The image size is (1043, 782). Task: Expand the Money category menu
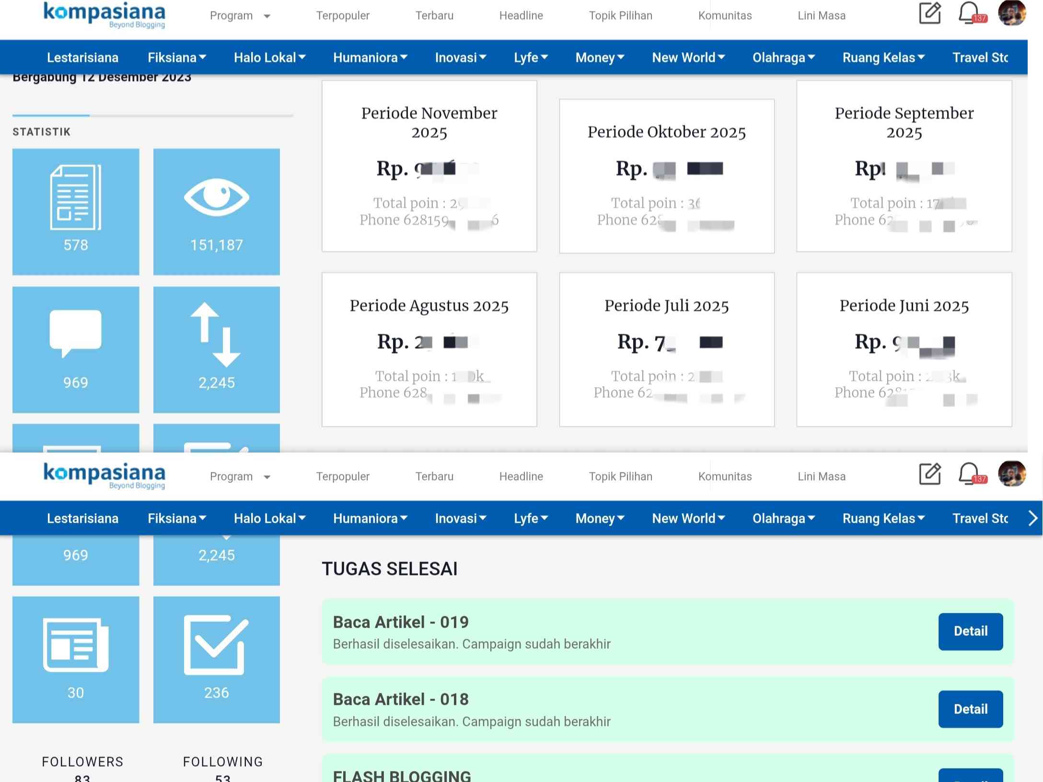pos(599,57)
